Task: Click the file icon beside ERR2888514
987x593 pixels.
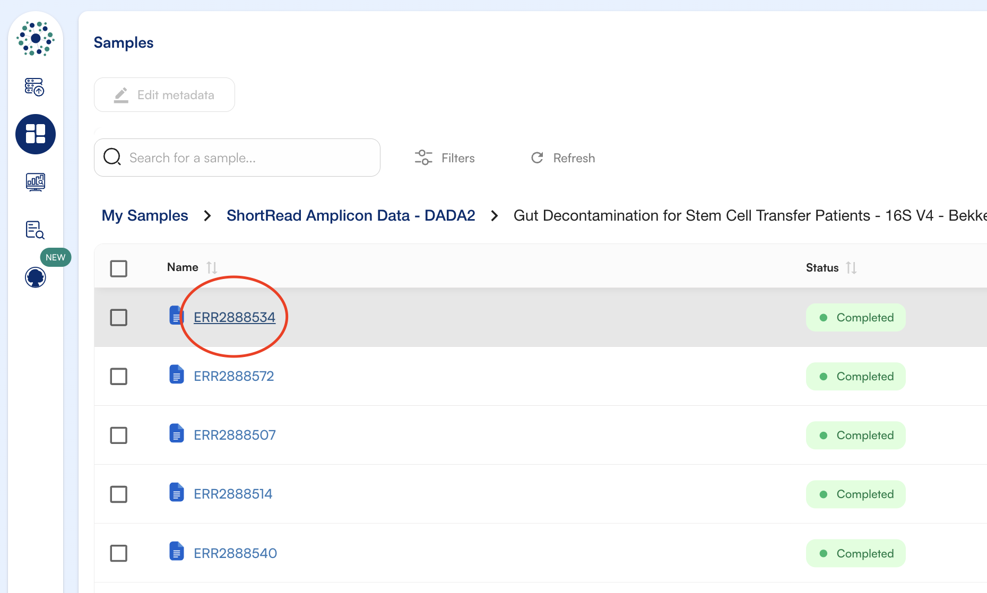Action: tap(176, 492)
